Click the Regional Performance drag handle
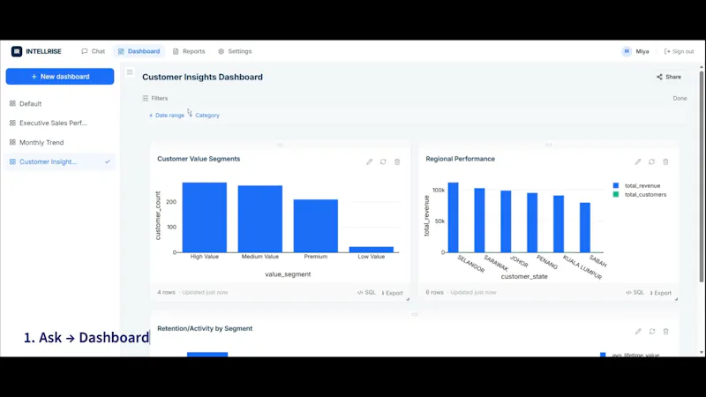The width and height of the screenshot is (706, 397). (548, 145)
